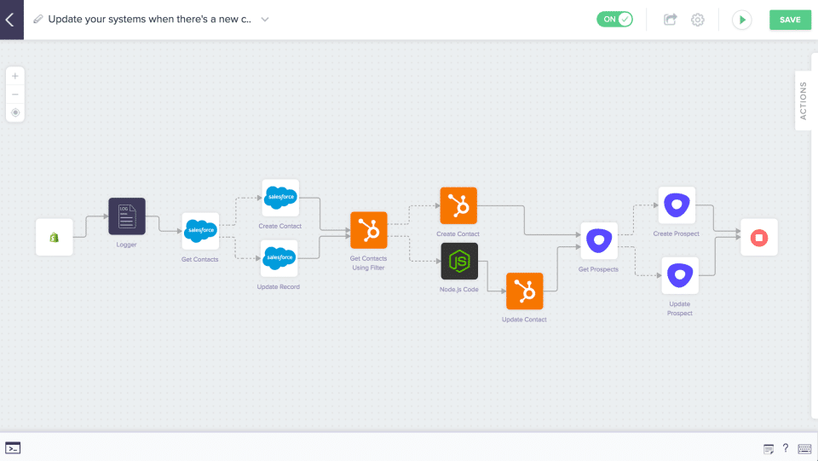Select the HubSpot Update Contact node

(524, 291)
